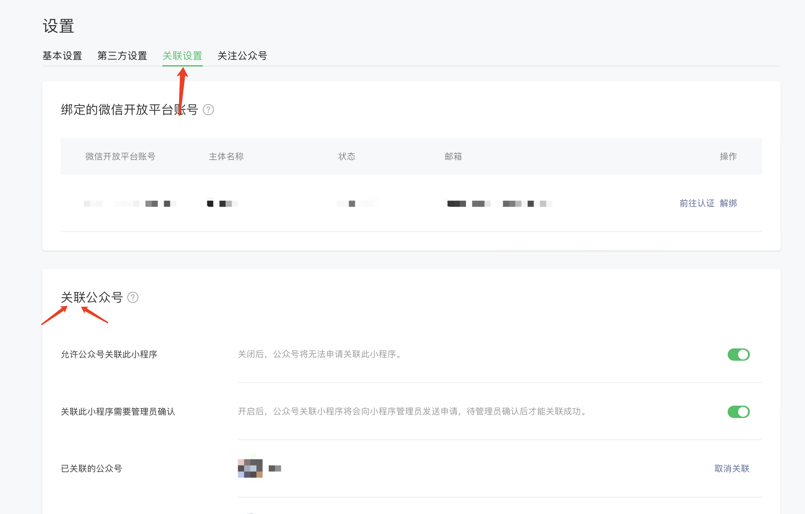
Task: Click the 主体名称 column header
Action: (226, 156)
